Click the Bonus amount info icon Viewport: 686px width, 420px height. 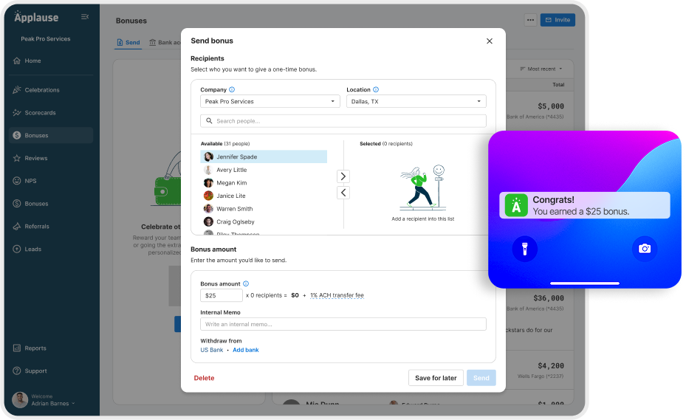(x=246, y=283)
